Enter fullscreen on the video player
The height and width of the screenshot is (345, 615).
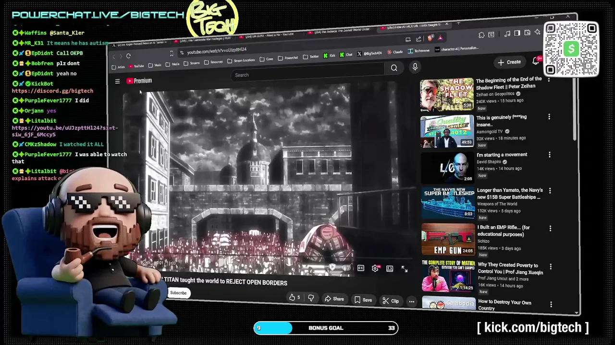(405, 269)
